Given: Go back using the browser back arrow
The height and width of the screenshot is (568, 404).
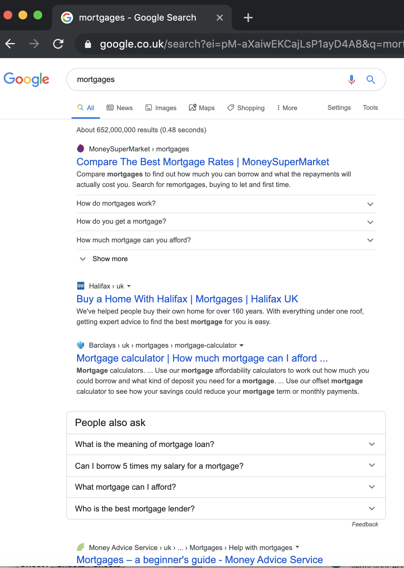Looking at the screenshot, I should coord(10,44).
